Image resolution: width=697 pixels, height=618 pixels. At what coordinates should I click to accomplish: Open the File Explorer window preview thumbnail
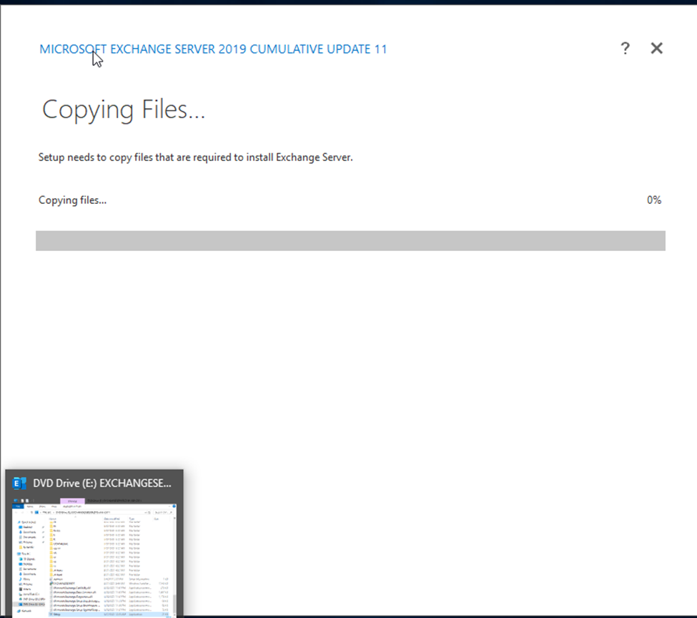[x=94, y=558]
